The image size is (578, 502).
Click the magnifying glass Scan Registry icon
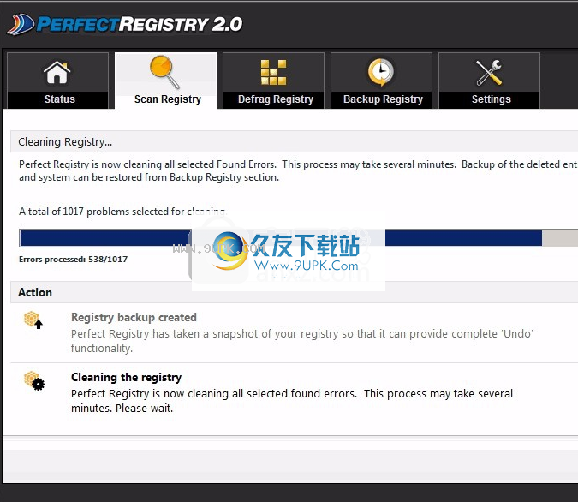pos(164,72)
